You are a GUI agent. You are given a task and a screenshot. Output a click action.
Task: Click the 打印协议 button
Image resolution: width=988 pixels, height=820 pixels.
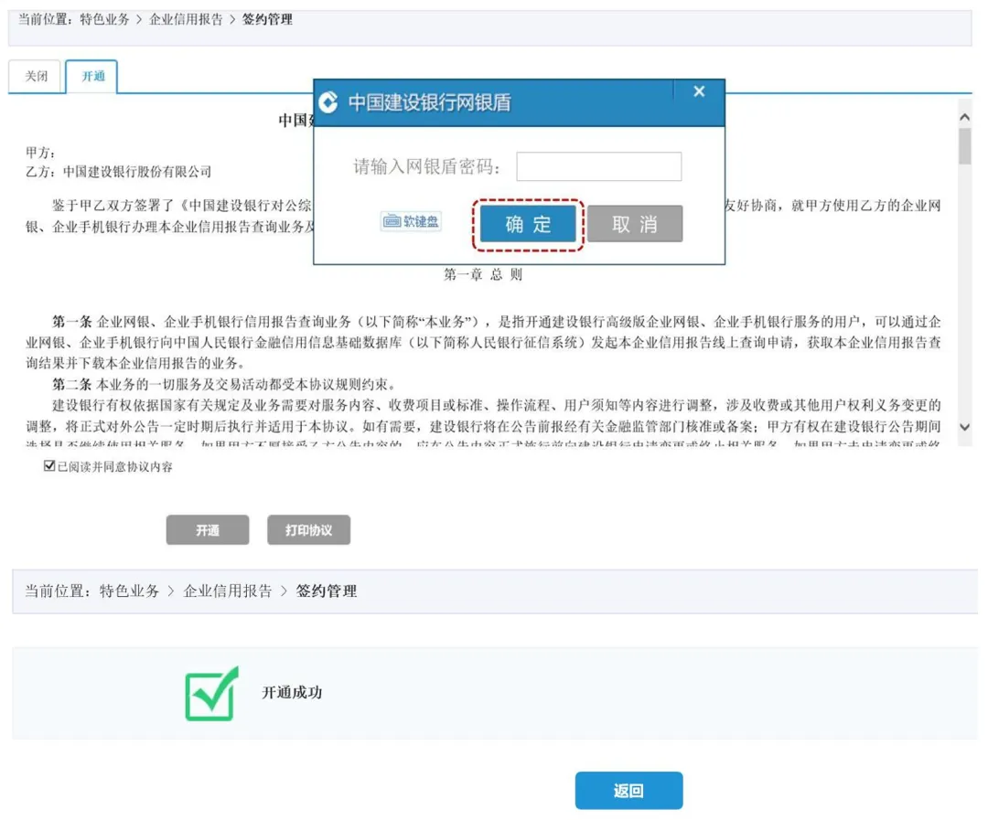(309, 529)
